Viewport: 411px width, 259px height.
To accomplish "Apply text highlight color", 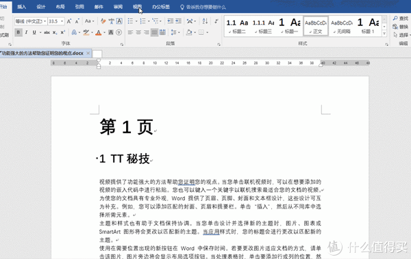I will [x=86, y=32].
